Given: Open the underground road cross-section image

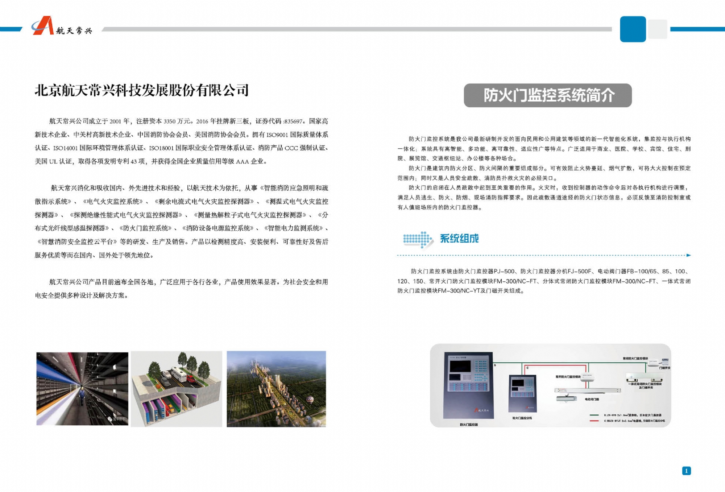Looking at the screenshot, I should point(177,389).
